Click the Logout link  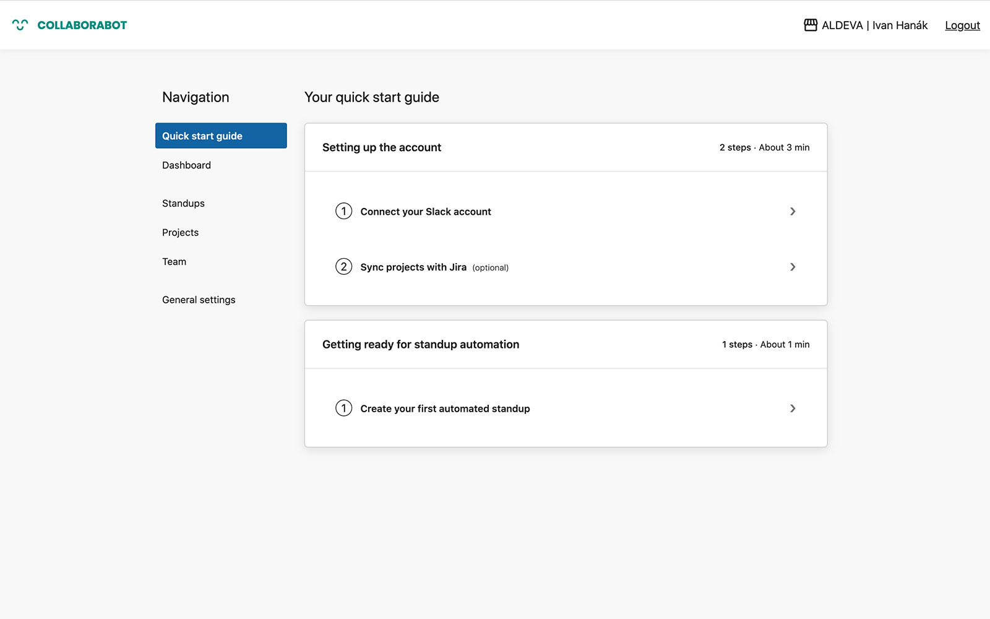tap(962, 25)
